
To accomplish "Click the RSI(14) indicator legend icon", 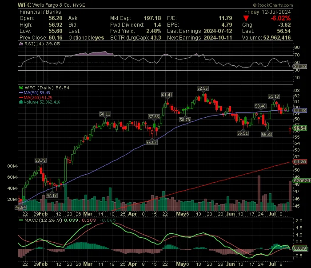I will pos(21,44).
